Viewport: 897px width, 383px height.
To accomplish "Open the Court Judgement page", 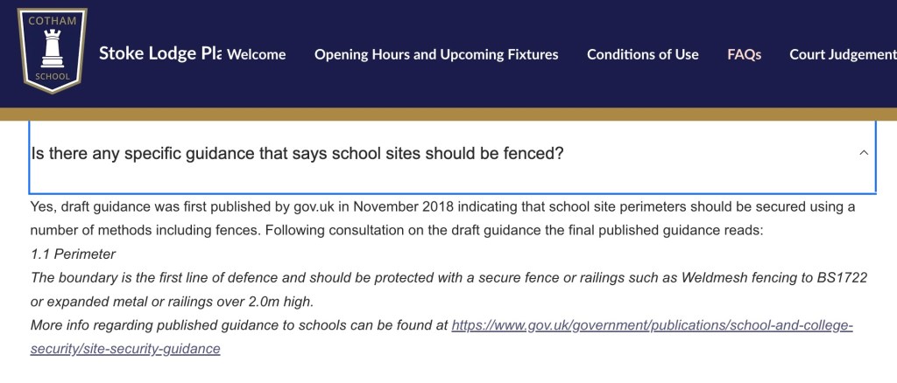I will pyautogui.click(x=843, y=54).
